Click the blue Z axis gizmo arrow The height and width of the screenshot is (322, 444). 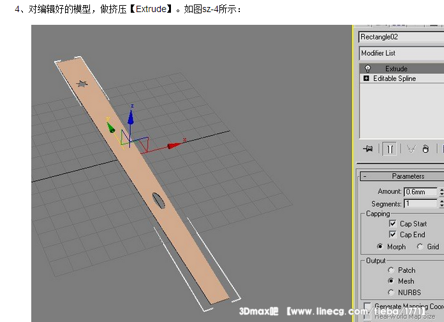(131, 117)
